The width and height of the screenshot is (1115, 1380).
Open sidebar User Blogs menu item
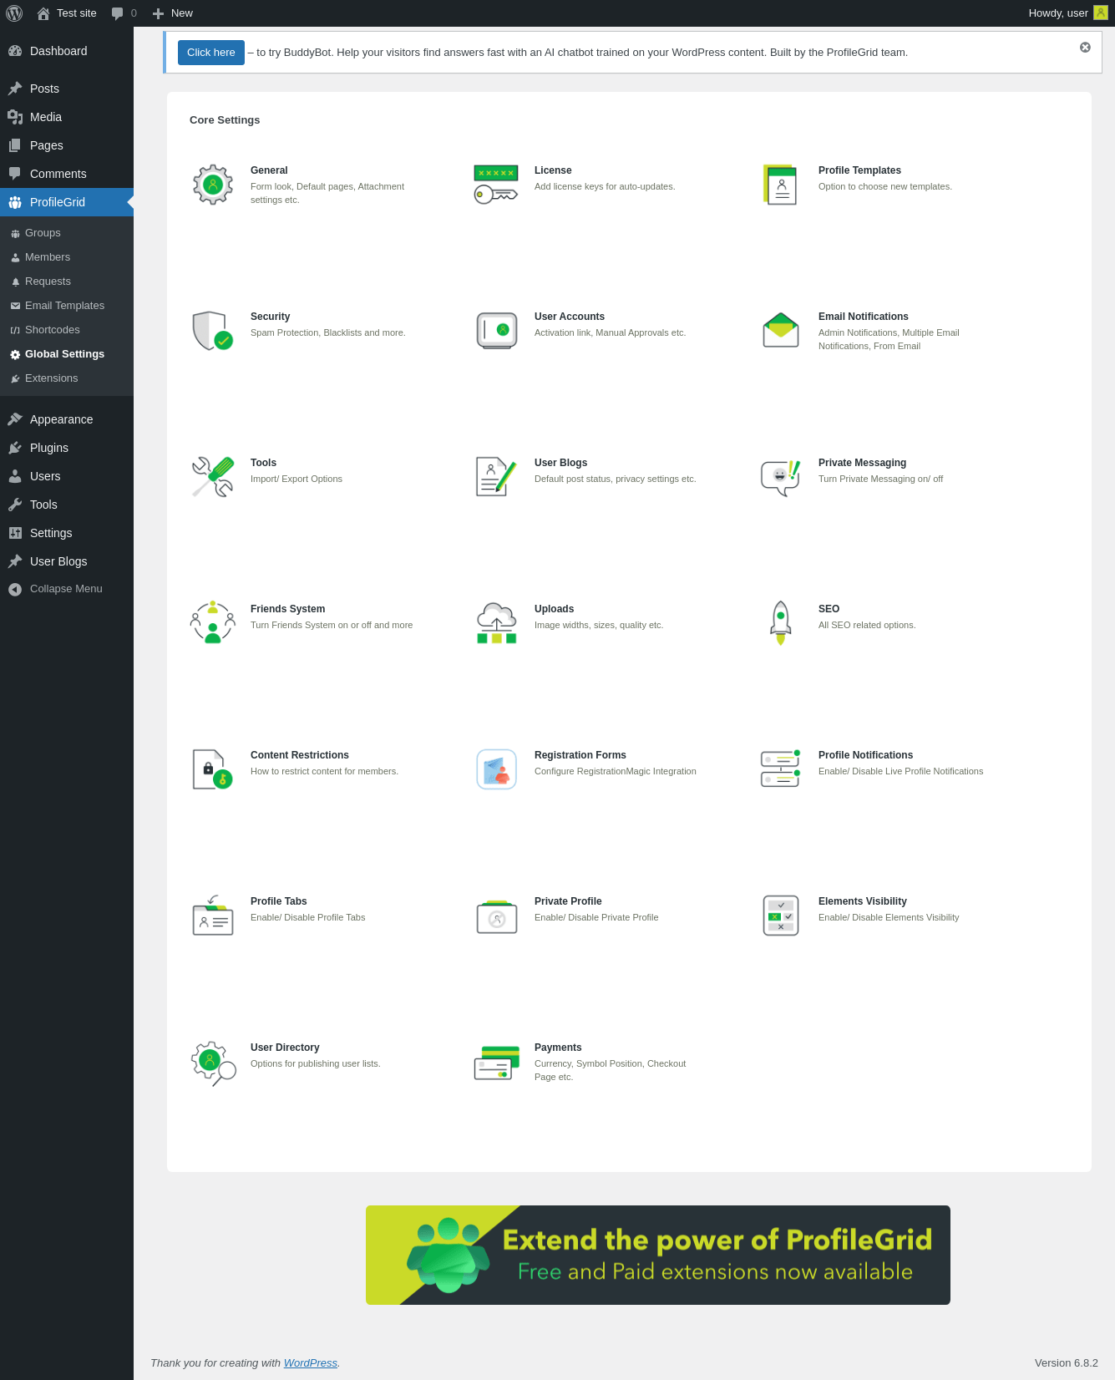coord(67,561)
